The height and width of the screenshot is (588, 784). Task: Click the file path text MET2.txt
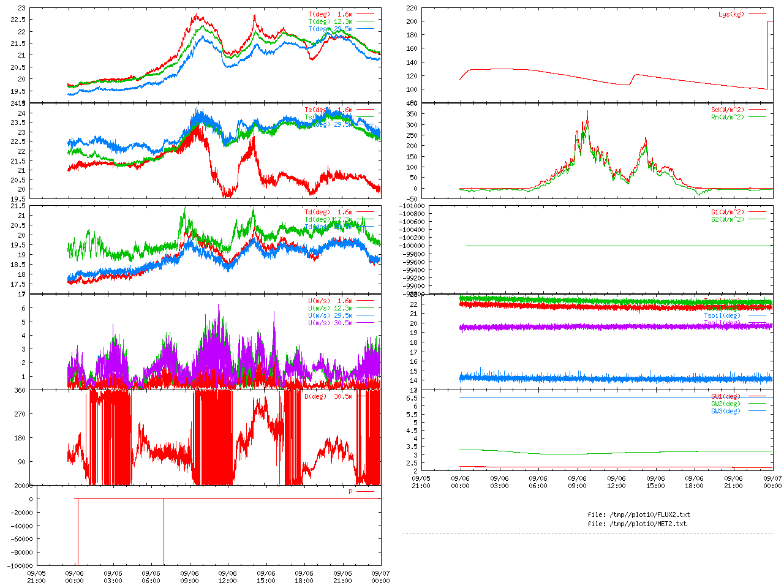point(637,524)
